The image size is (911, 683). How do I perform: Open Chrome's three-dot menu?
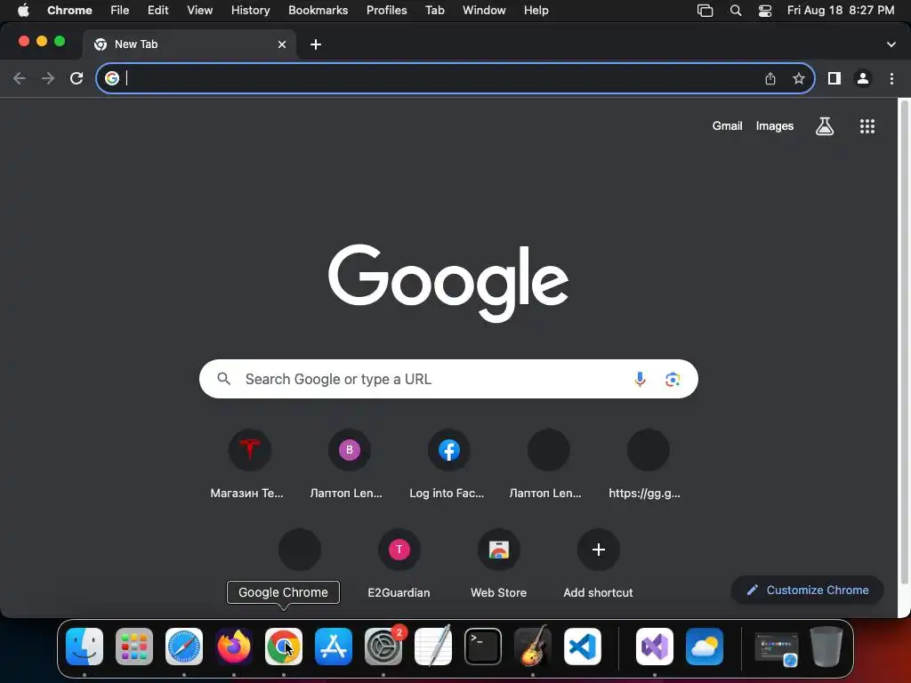(x=891, y=78)
